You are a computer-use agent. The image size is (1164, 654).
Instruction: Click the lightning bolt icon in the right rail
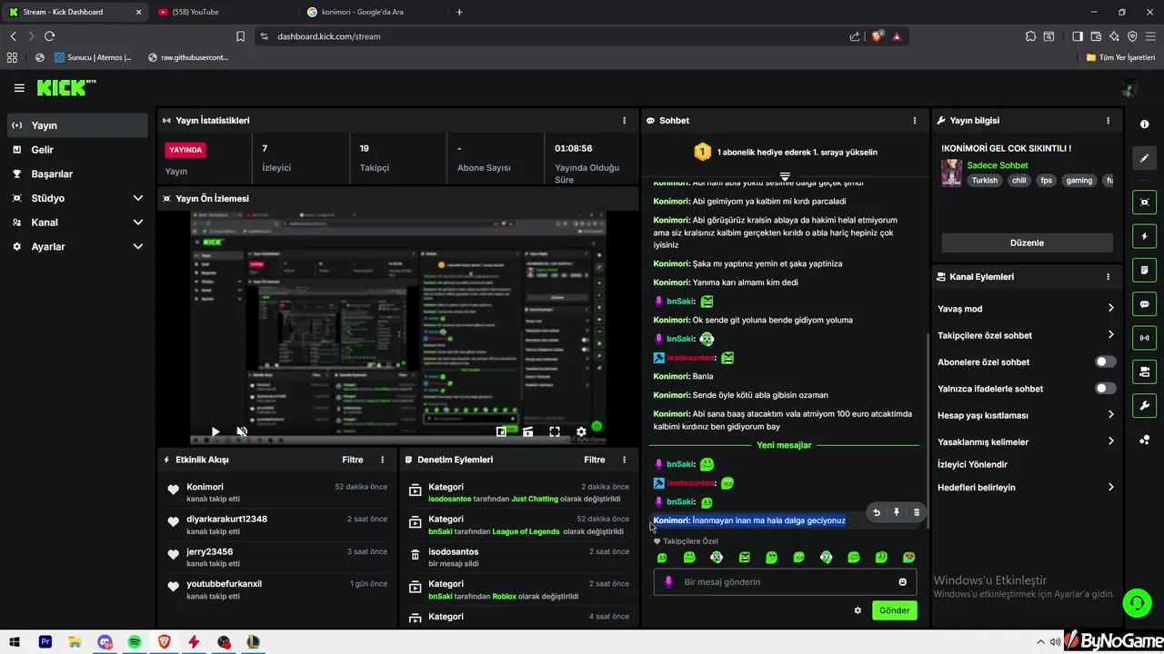(x=1144, y=237)
